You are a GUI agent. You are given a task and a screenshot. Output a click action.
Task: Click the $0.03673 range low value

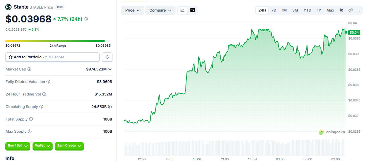tap(13, 46)
